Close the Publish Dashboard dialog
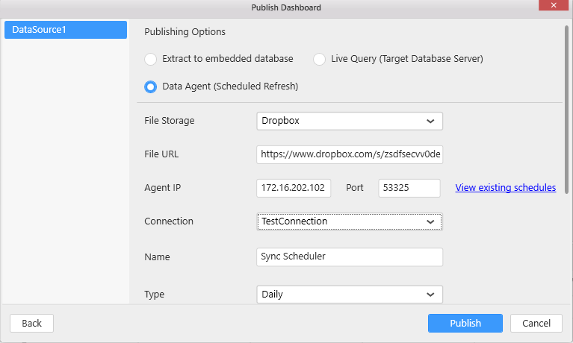Viewport: 573px width, 343px height. tap(554, 6)
